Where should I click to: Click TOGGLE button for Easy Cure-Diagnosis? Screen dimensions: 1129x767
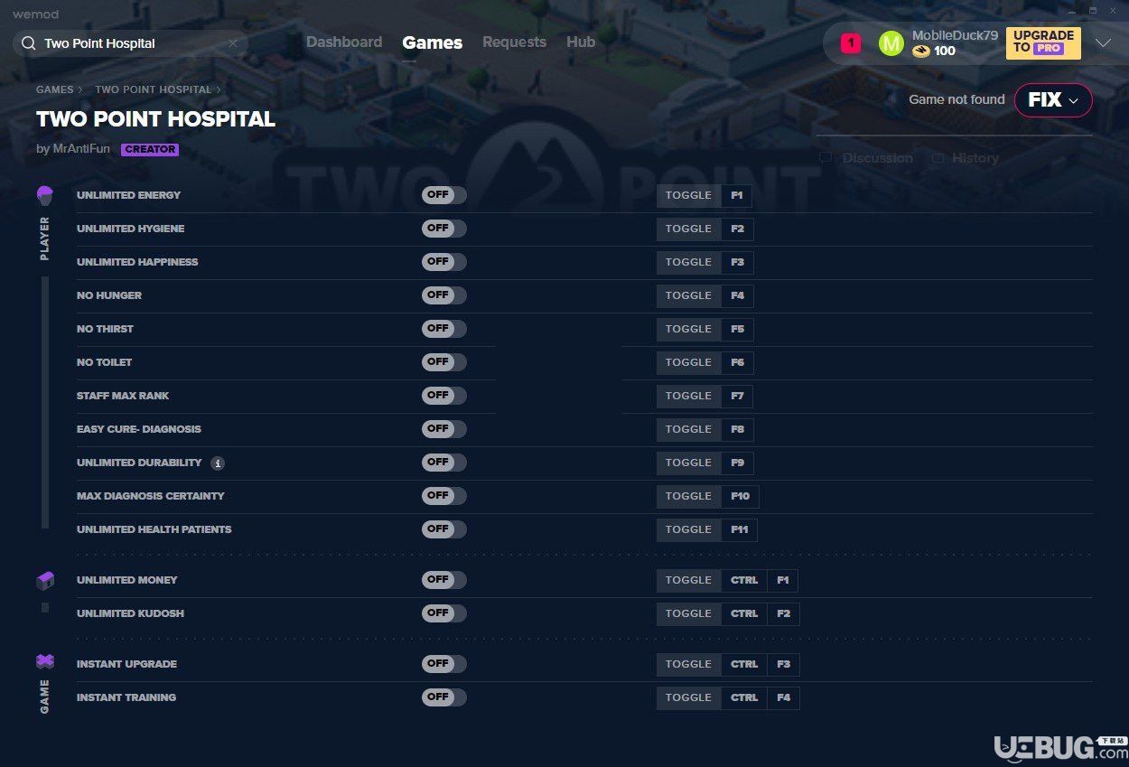coord(688,429)
